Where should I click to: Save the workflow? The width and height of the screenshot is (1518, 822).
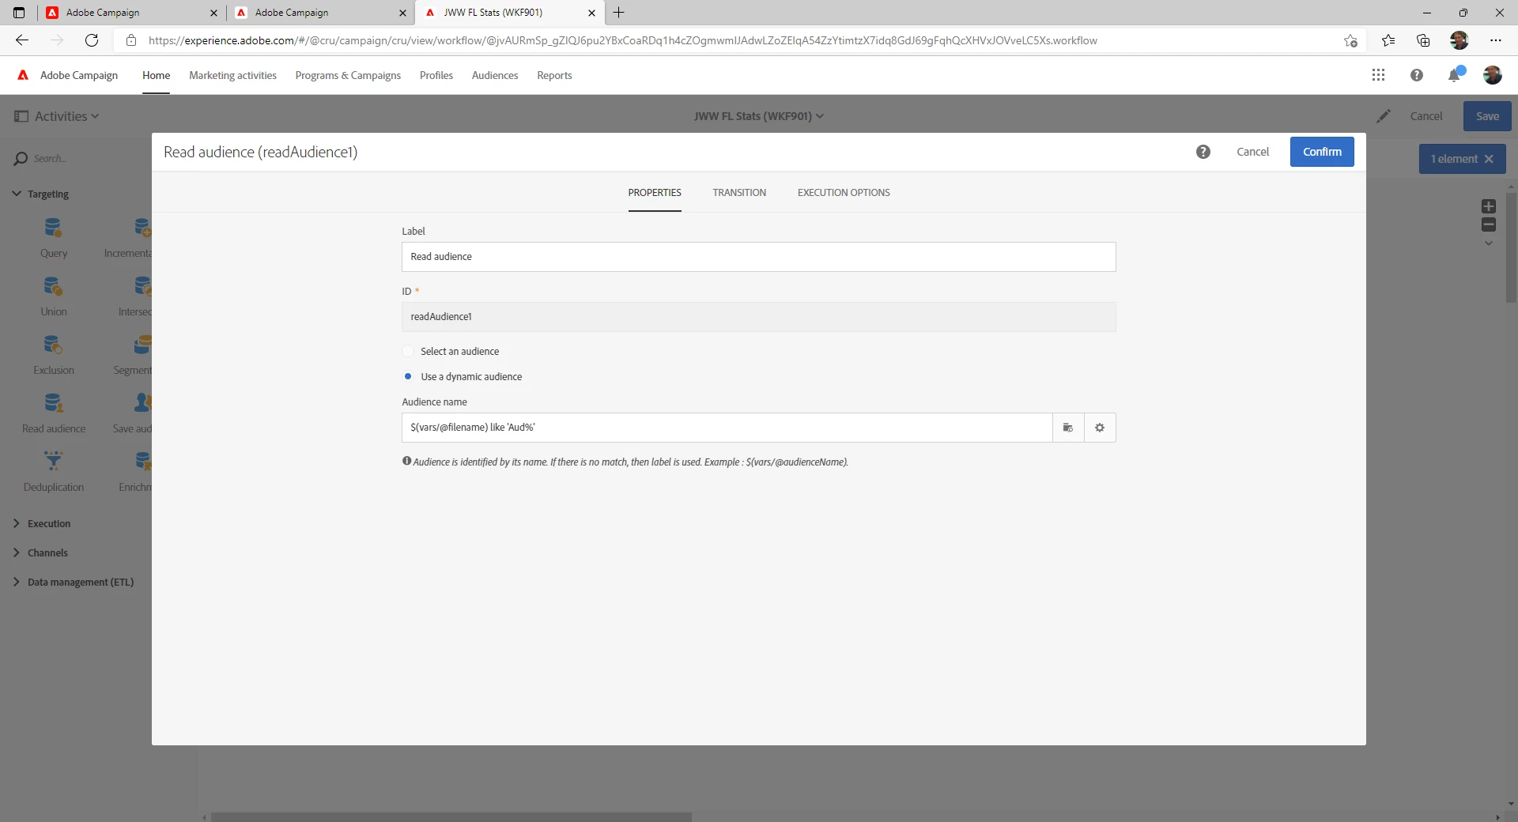coord(1487,116)
